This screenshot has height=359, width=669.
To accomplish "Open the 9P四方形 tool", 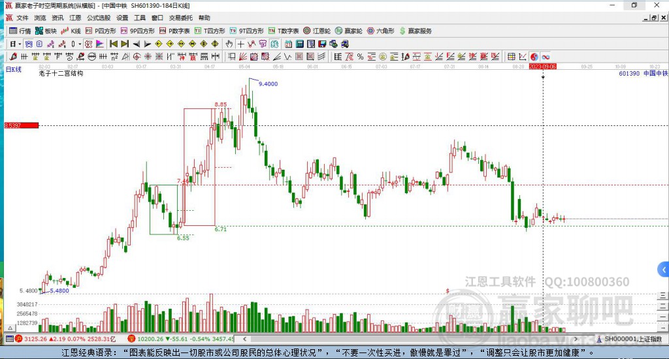I will tap(137, 31).
